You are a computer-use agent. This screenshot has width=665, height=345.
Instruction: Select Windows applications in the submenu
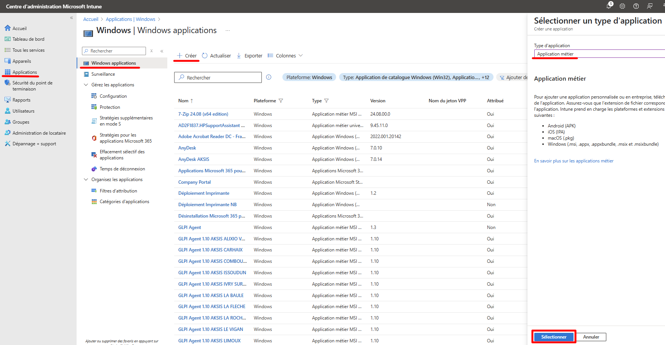click(x=122, y=63)
